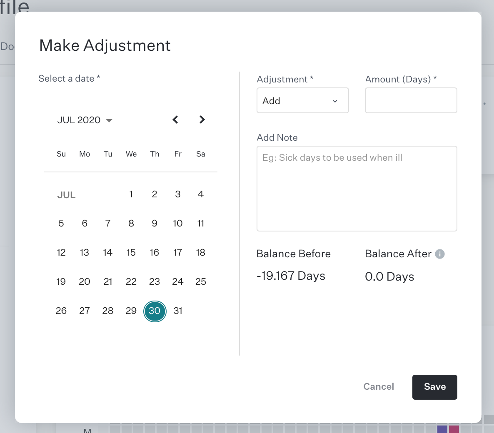
Task: Select July 6 on the calendar
Action: pyautogui.click(x=85, y=223)
